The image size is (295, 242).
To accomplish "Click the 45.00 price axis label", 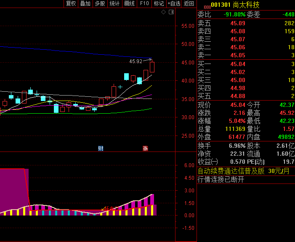I will coord(188,62).
